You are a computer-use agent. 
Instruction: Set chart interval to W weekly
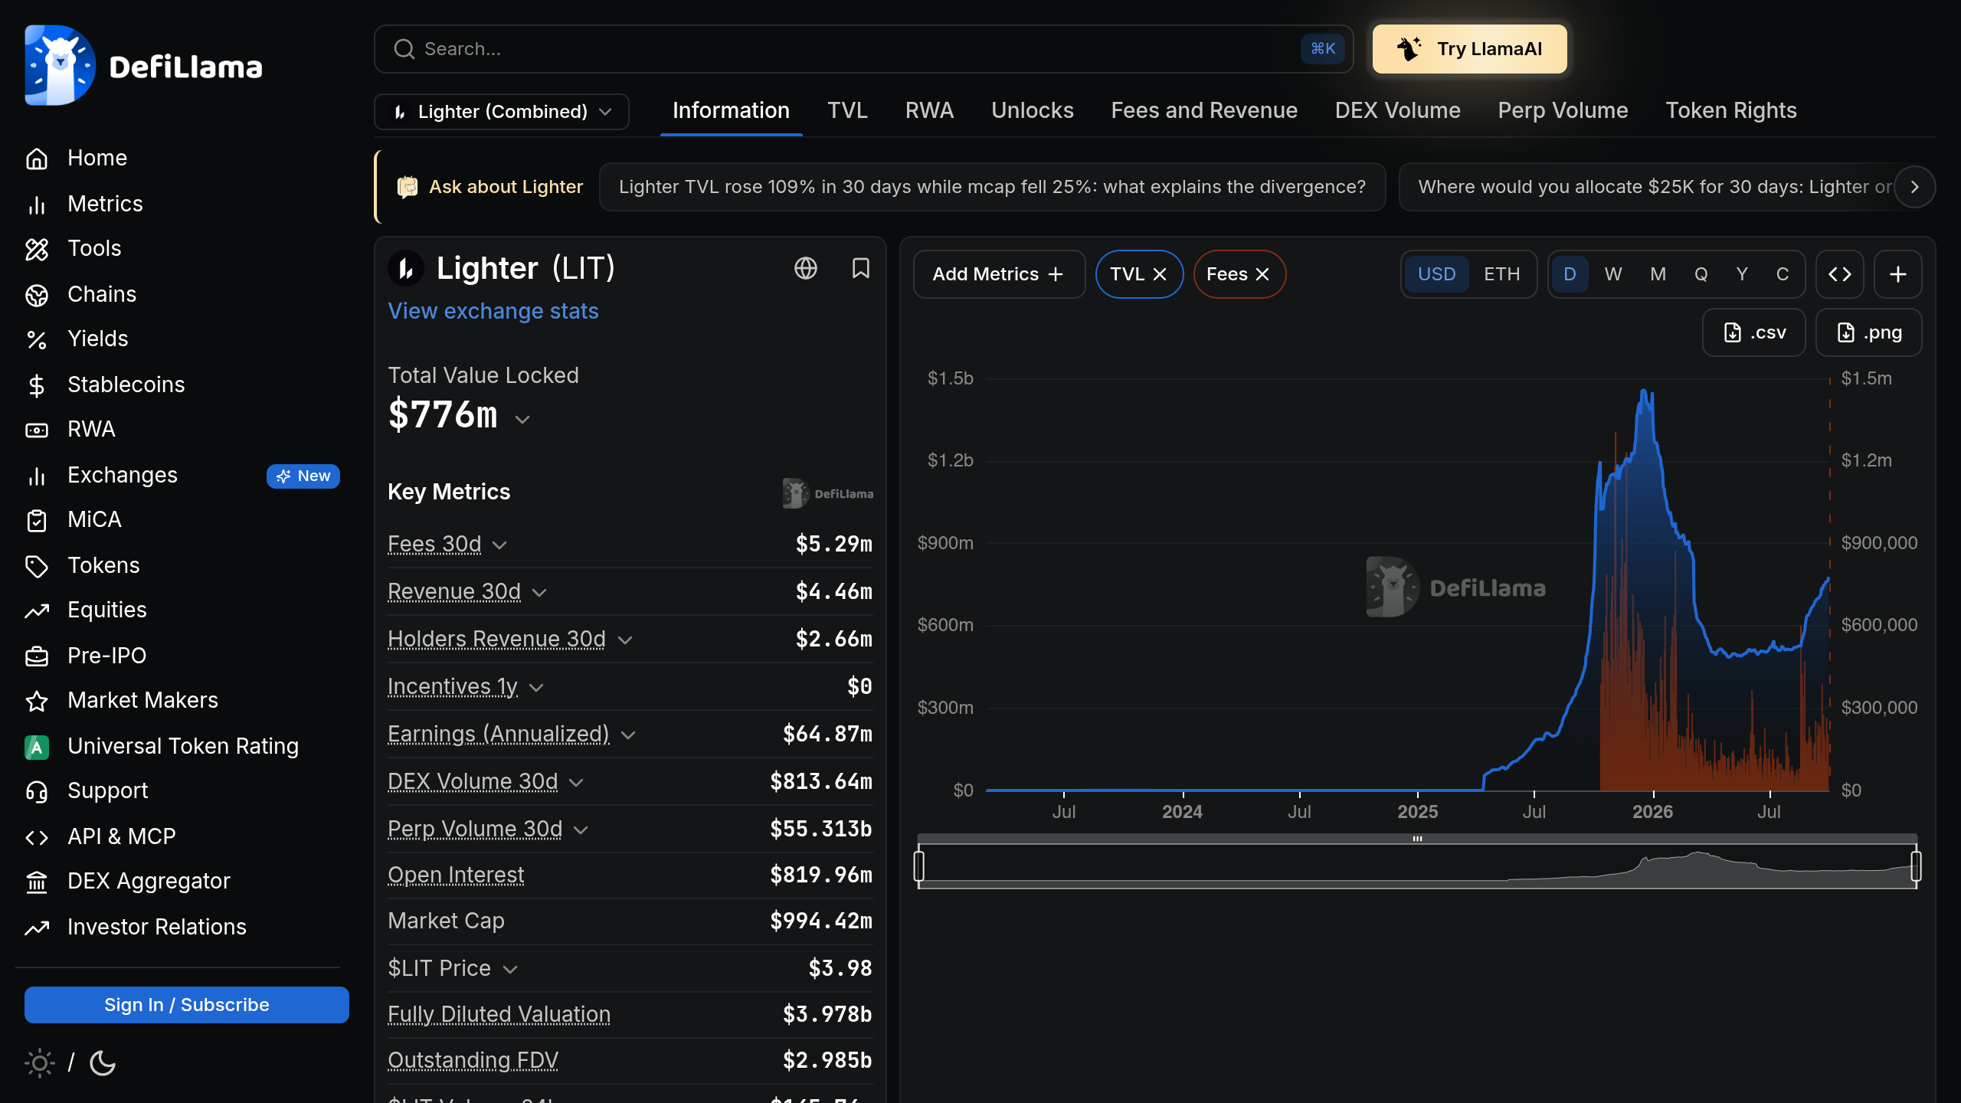click(1613, 274)
